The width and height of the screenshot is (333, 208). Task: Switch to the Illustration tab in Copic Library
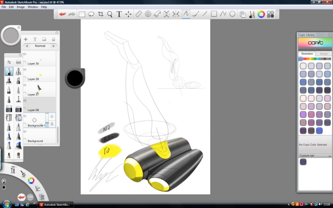point(307,54)
